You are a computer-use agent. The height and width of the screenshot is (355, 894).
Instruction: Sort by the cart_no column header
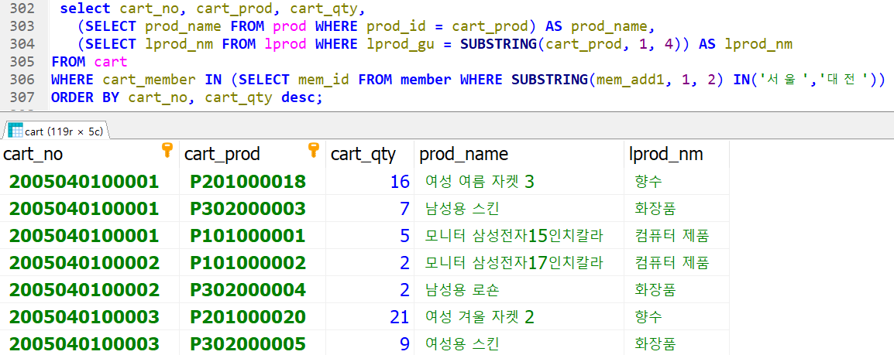click(90, 154)
